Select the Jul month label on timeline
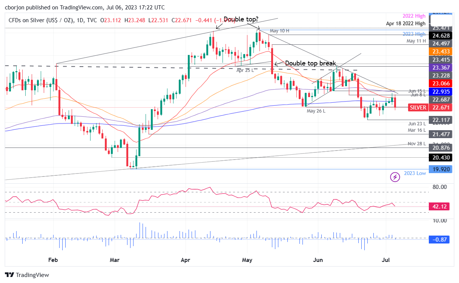The width and height of the screenshot is (459, 283). 386,260
